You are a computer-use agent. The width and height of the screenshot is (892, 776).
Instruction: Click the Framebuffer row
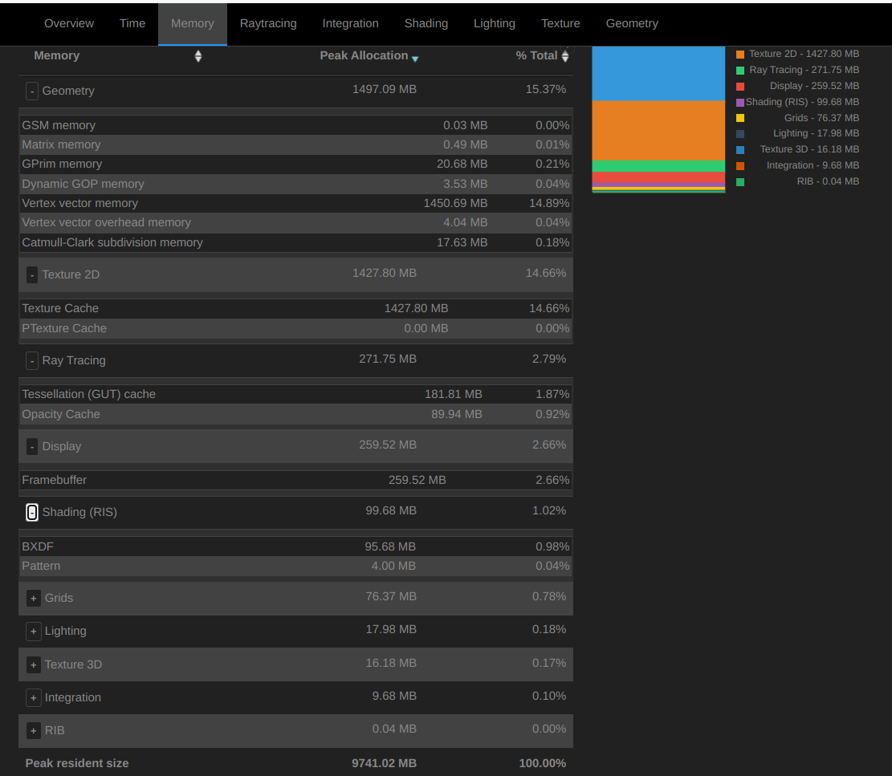pos(295,481)
